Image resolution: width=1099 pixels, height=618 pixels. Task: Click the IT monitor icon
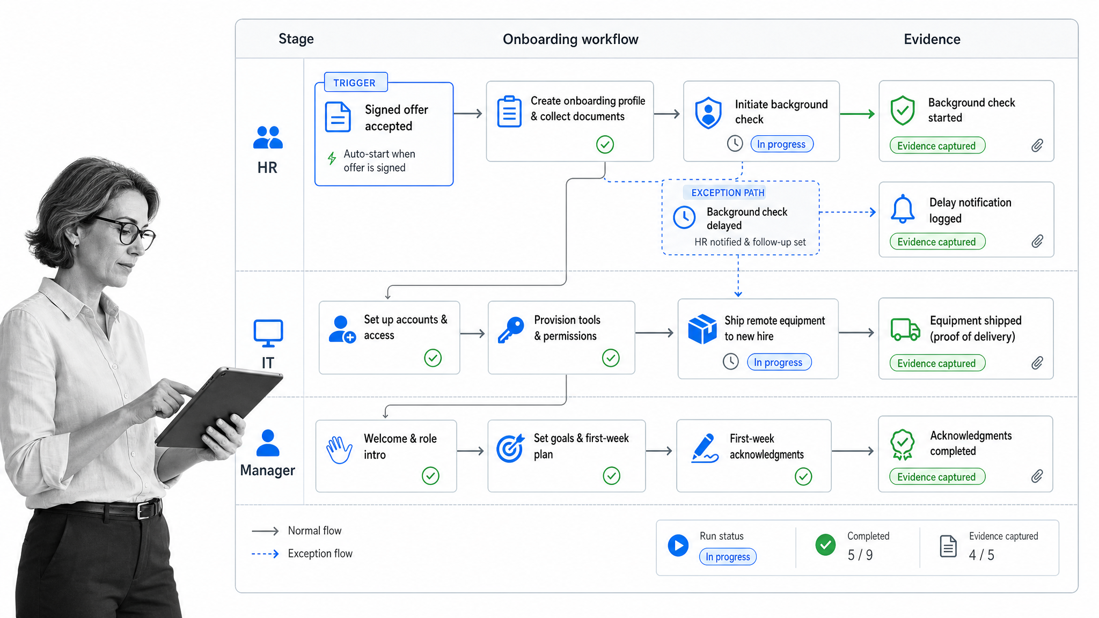tap(268, 334)
